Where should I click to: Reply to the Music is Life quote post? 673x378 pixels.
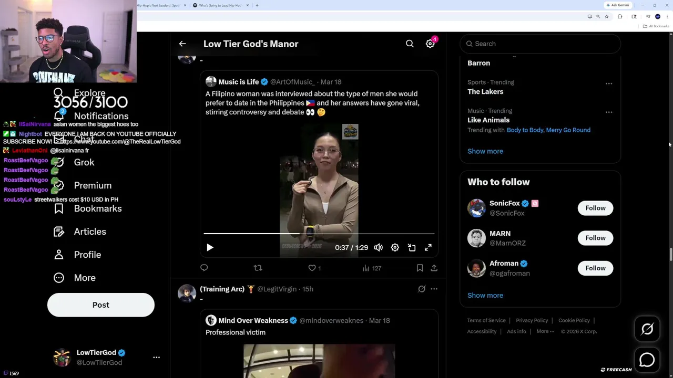tap(204, 268)
